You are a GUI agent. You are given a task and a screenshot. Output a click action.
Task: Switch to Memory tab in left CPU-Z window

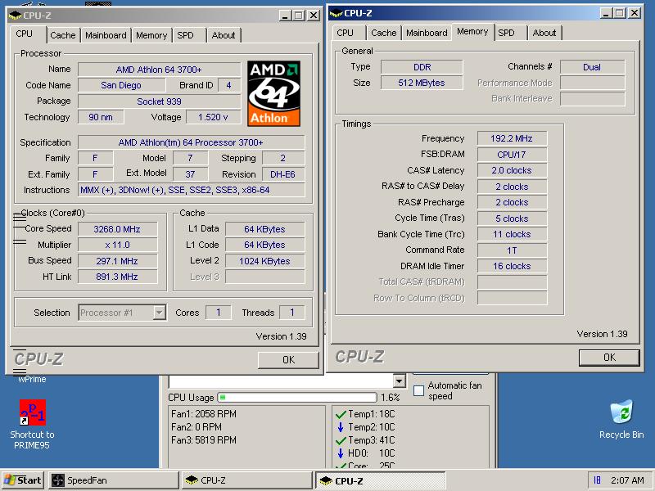coord(151,35)
